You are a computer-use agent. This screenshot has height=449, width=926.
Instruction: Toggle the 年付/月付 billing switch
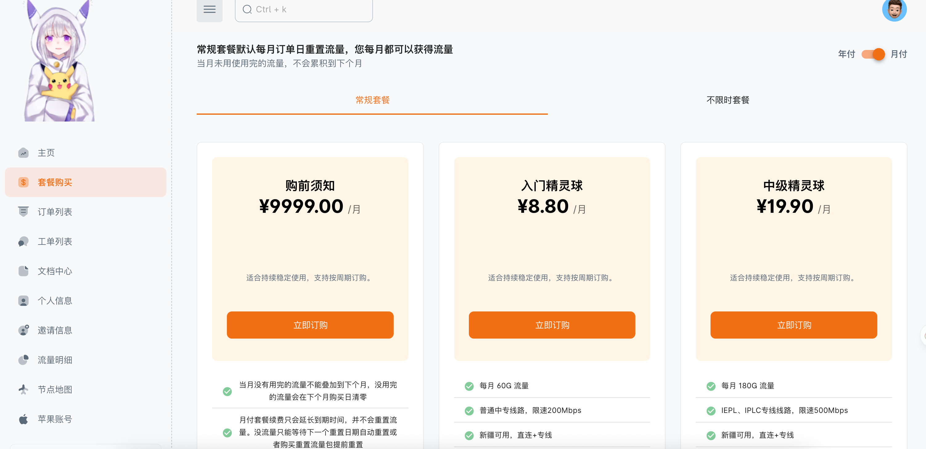(x=873, y=54)
